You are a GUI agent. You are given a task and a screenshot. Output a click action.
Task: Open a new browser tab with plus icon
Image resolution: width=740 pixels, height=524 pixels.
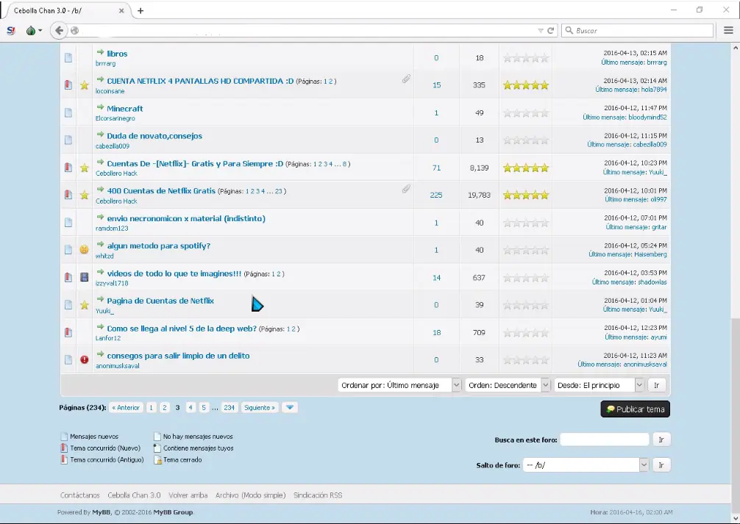[x=140, y=10]
